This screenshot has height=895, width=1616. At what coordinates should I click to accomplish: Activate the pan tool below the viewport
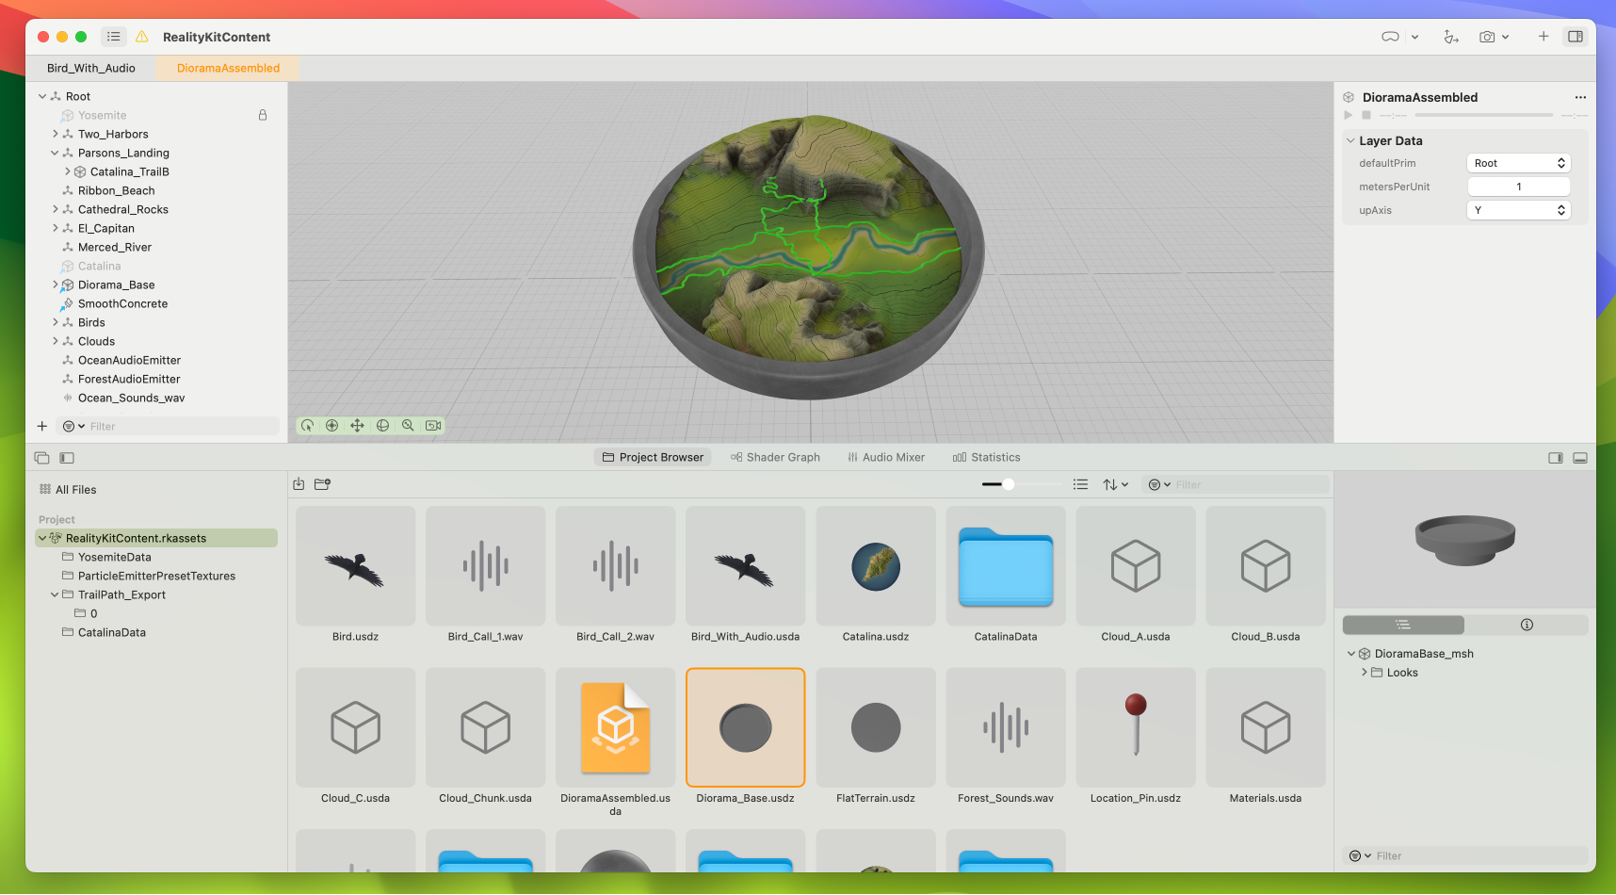point(357,425)
